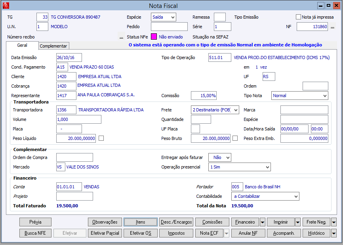Toggle the checkbox next to Peso Líquido
343x245 pixels.
(x=101, y=138)
